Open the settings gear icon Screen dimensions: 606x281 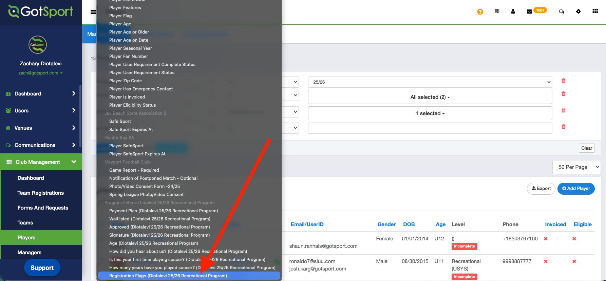point(578,12)
